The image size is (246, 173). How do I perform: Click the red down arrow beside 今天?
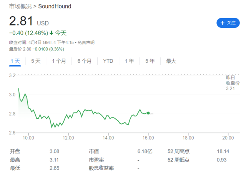[52, 33]
